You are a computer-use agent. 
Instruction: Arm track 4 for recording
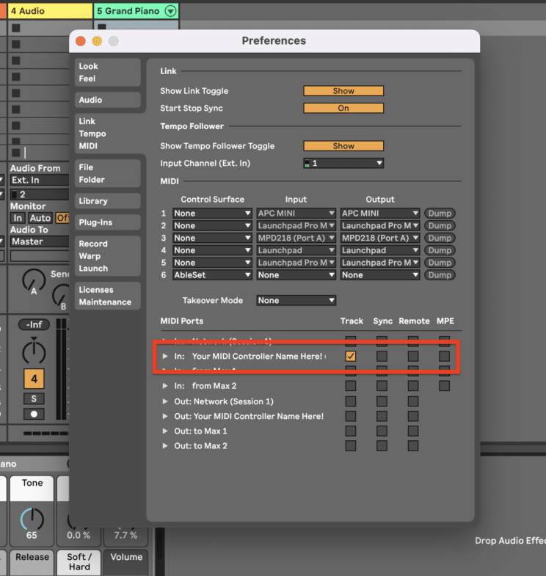pos(33,414)
